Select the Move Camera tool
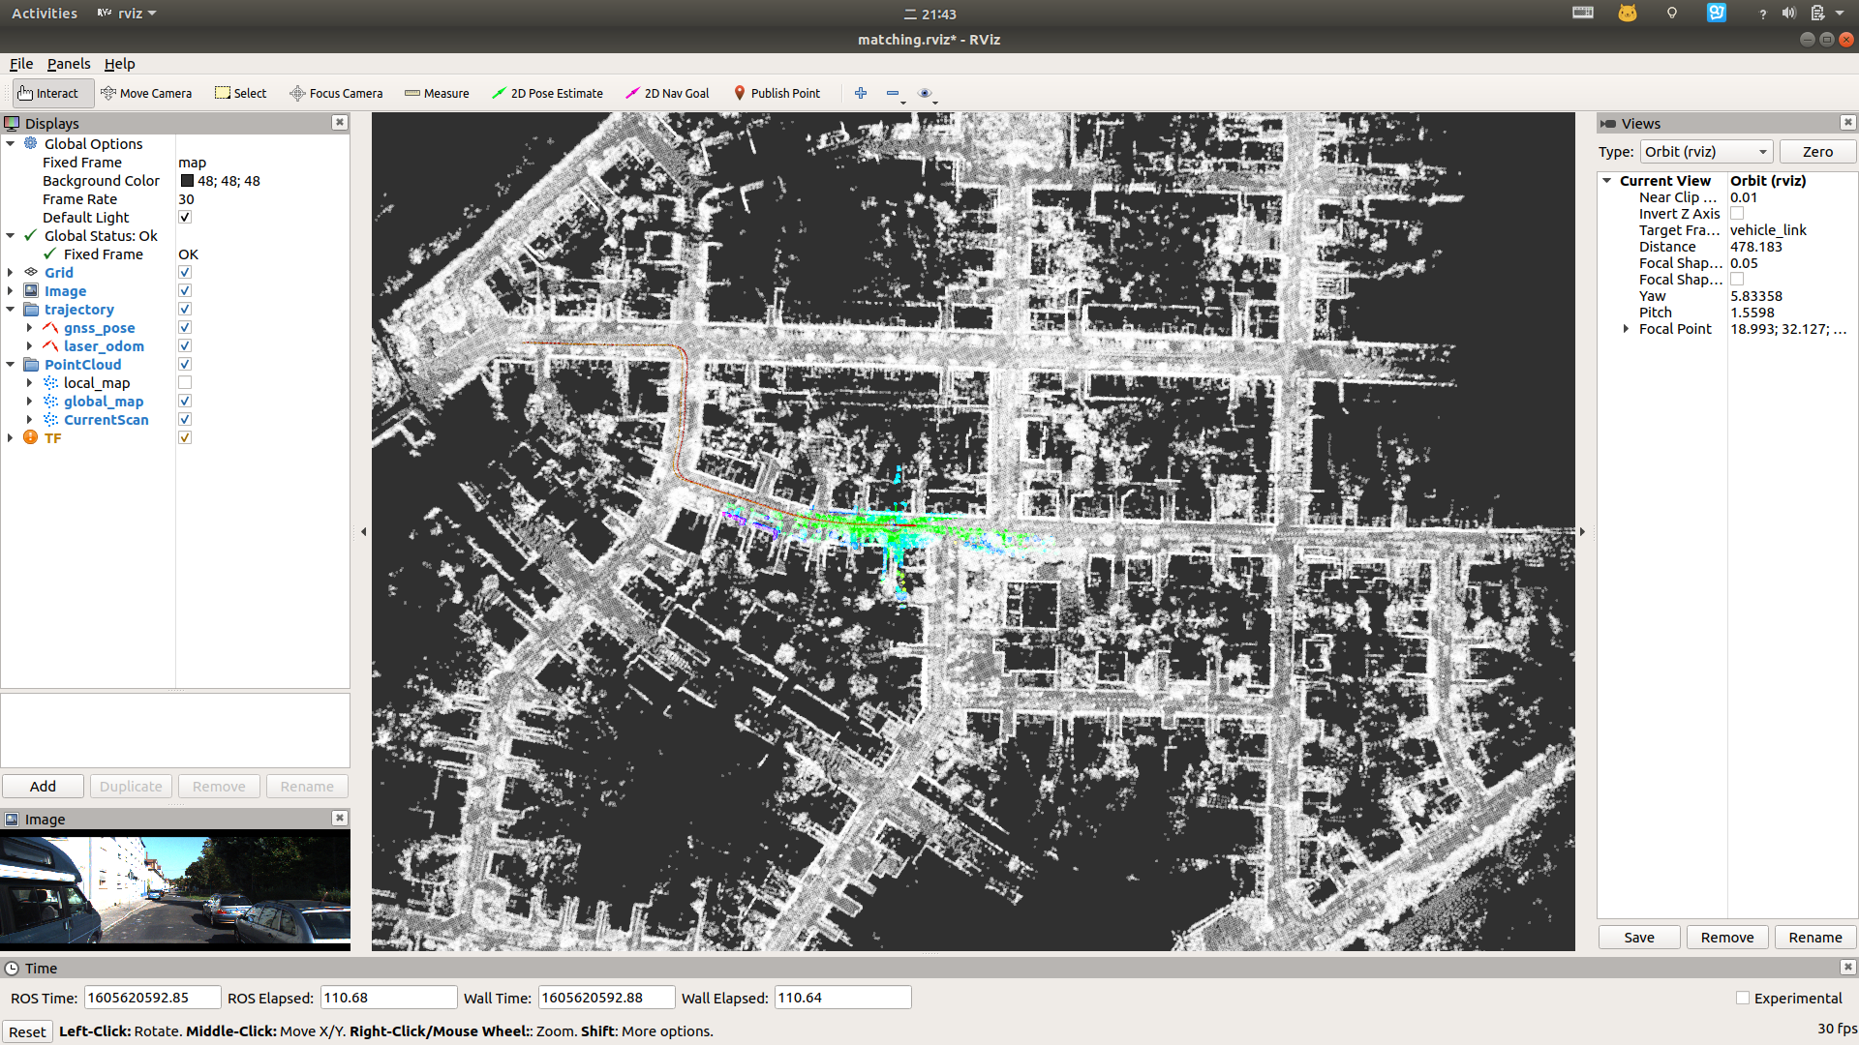Image resolution: width=1859 pixels, height=1045 pixels. [x=146, y=93]
